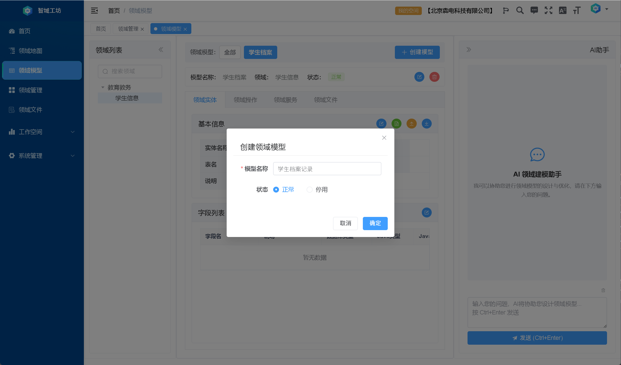Click the 模型名称 input field

click(327, 169)
